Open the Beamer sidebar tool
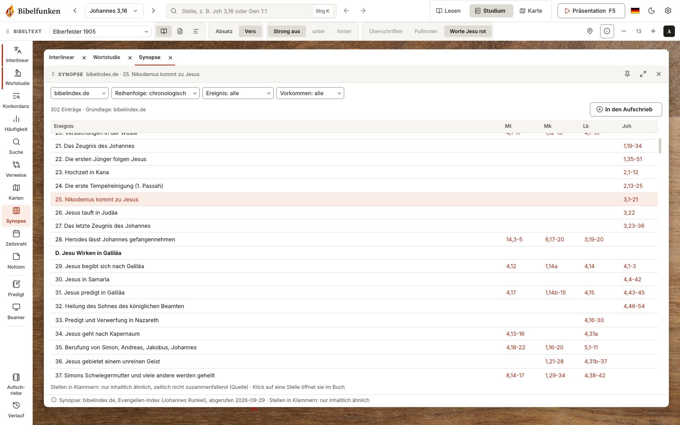 click(x=16, y=312)
